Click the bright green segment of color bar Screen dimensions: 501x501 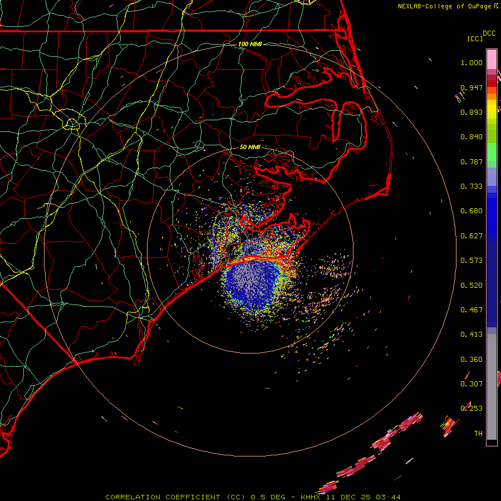point(492,152)
